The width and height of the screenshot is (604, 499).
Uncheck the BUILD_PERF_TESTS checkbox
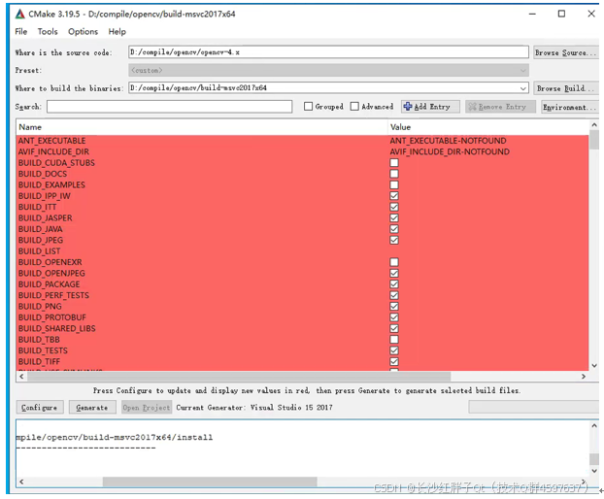394,295
